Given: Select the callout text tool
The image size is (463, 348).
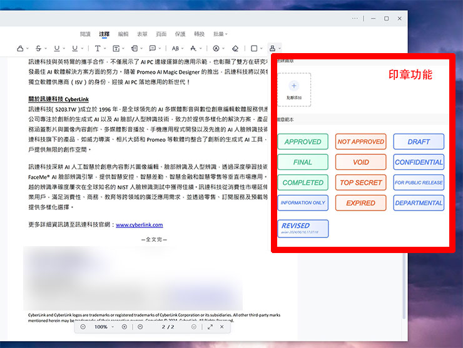Looking at the screenshot, I should coord(135,48).
